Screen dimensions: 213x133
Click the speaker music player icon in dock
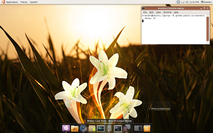coord(109,128)
